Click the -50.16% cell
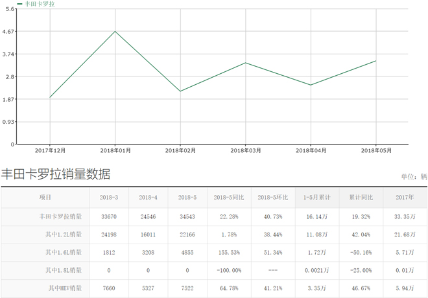Screen dimensions: 428x298 (x=361, y=253)
